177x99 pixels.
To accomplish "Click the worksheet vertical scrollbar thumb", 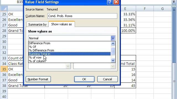I will [174, 81].
